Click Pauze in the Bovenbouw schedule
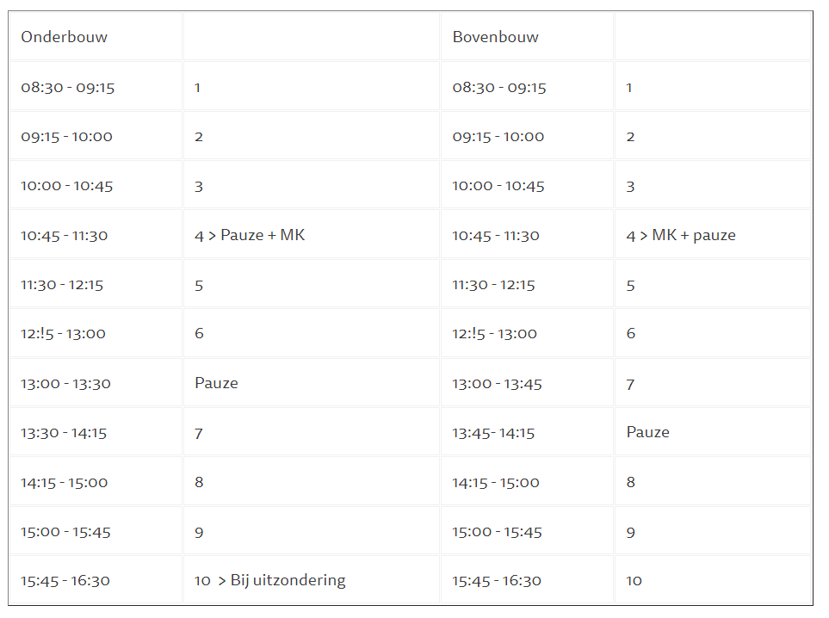This screenshot has width=829, height=618. (647, 432)
